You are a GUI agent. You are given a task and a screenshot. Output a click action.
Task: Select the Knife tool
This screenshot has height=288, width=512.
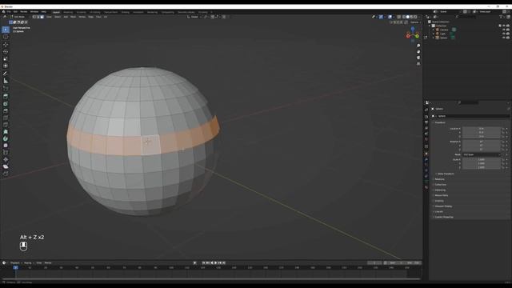6,125
